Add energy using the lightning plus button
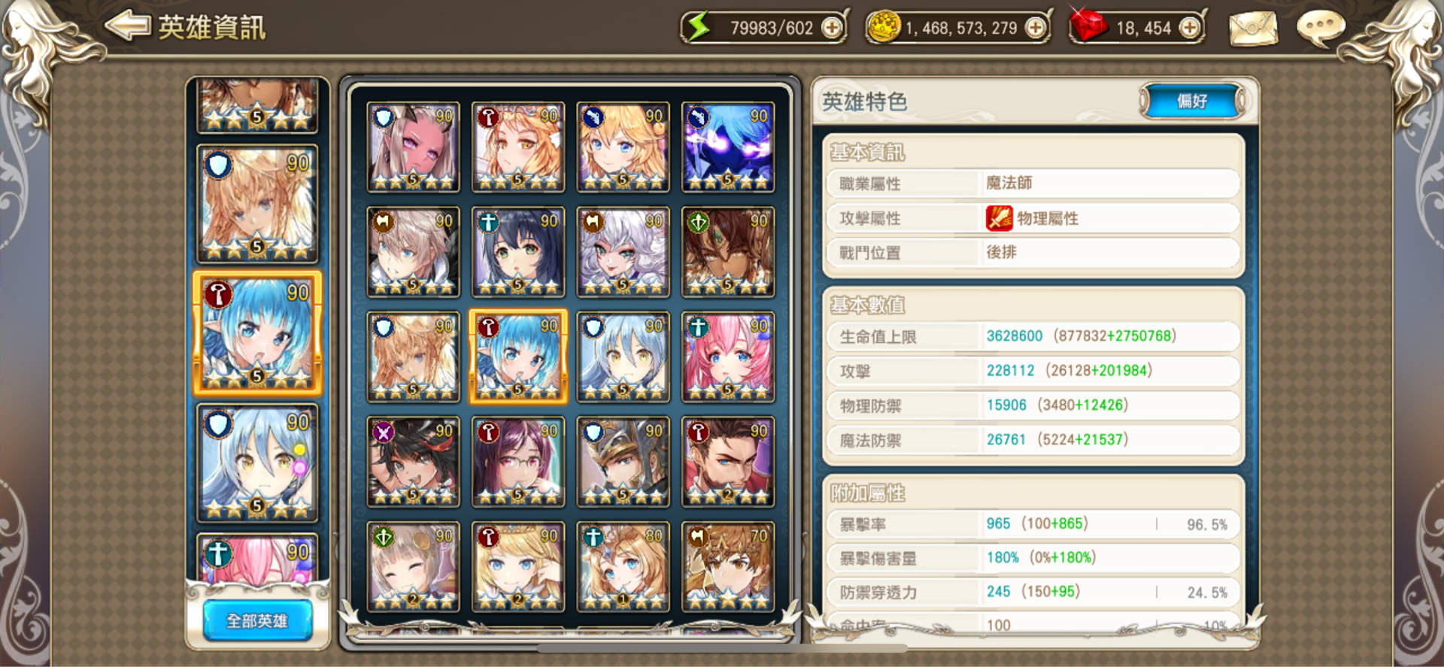The image size is (1444, 667). tap(832, 28)
